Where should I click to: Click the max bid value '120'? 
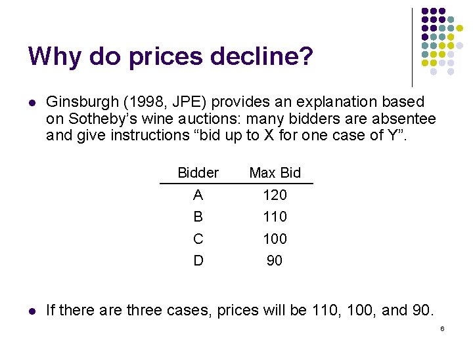click(x=275, y=195)
